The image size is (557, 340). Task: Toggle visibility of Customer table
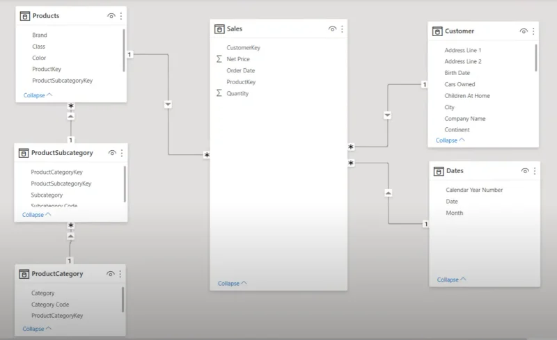524,31
